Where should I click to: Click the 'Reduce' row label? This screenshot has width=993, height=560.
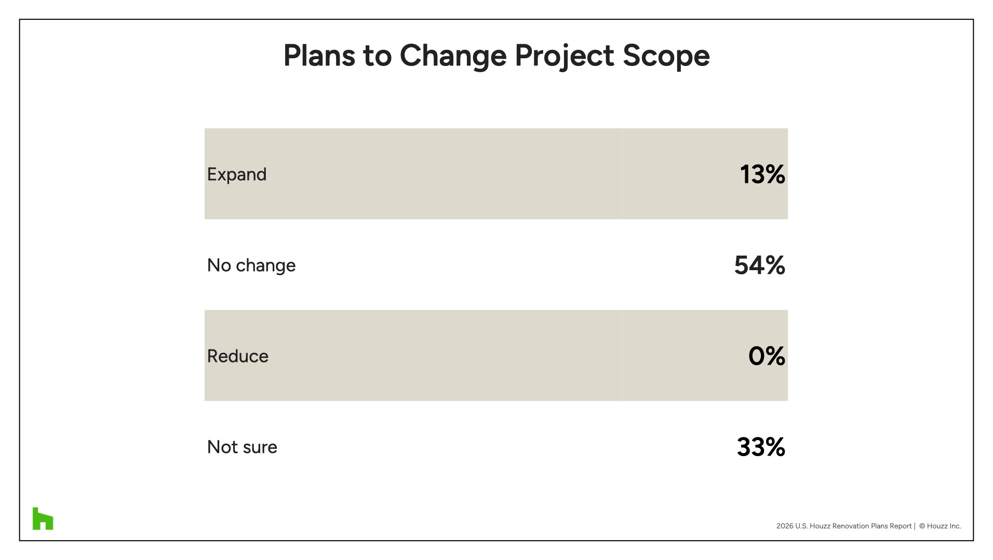pyautogui.click(x=238, y=356)
